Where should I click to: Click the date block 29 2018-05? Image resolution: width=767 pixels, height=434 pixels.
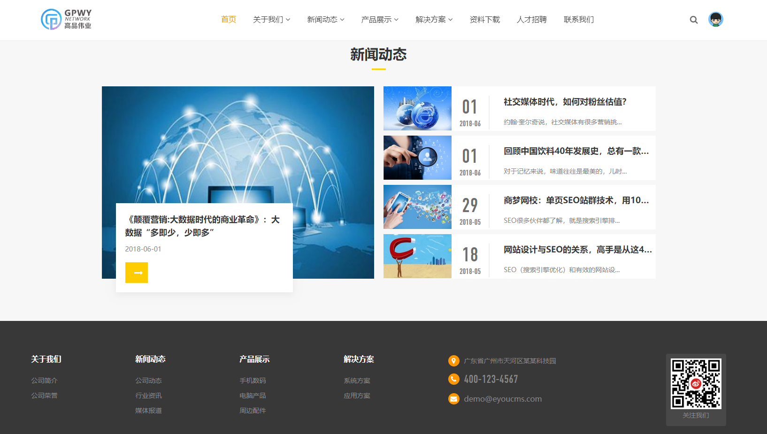(470, 211)
